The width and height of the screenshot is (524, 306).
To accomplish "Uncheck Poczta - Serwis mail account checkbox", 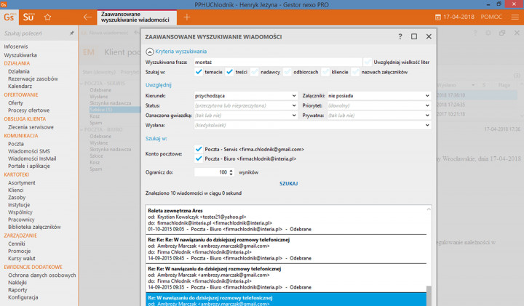I will 199,149.
